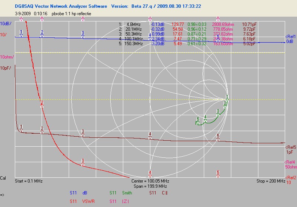297x207 pixels.
Task: Select marker 3 on the blue dB trace
Action: point(83,34)
